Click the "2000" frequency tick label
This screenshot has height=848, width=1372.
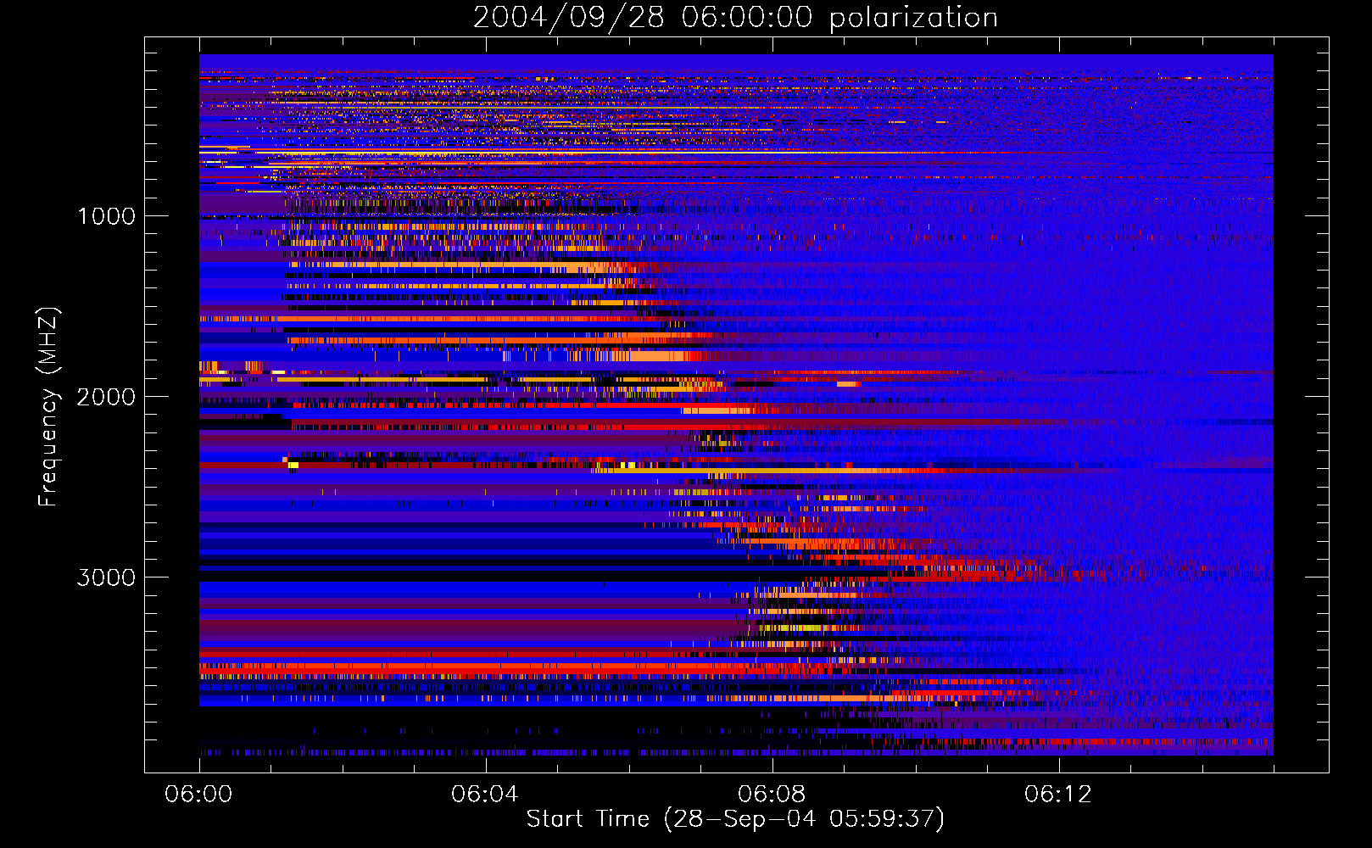(106, 397)
